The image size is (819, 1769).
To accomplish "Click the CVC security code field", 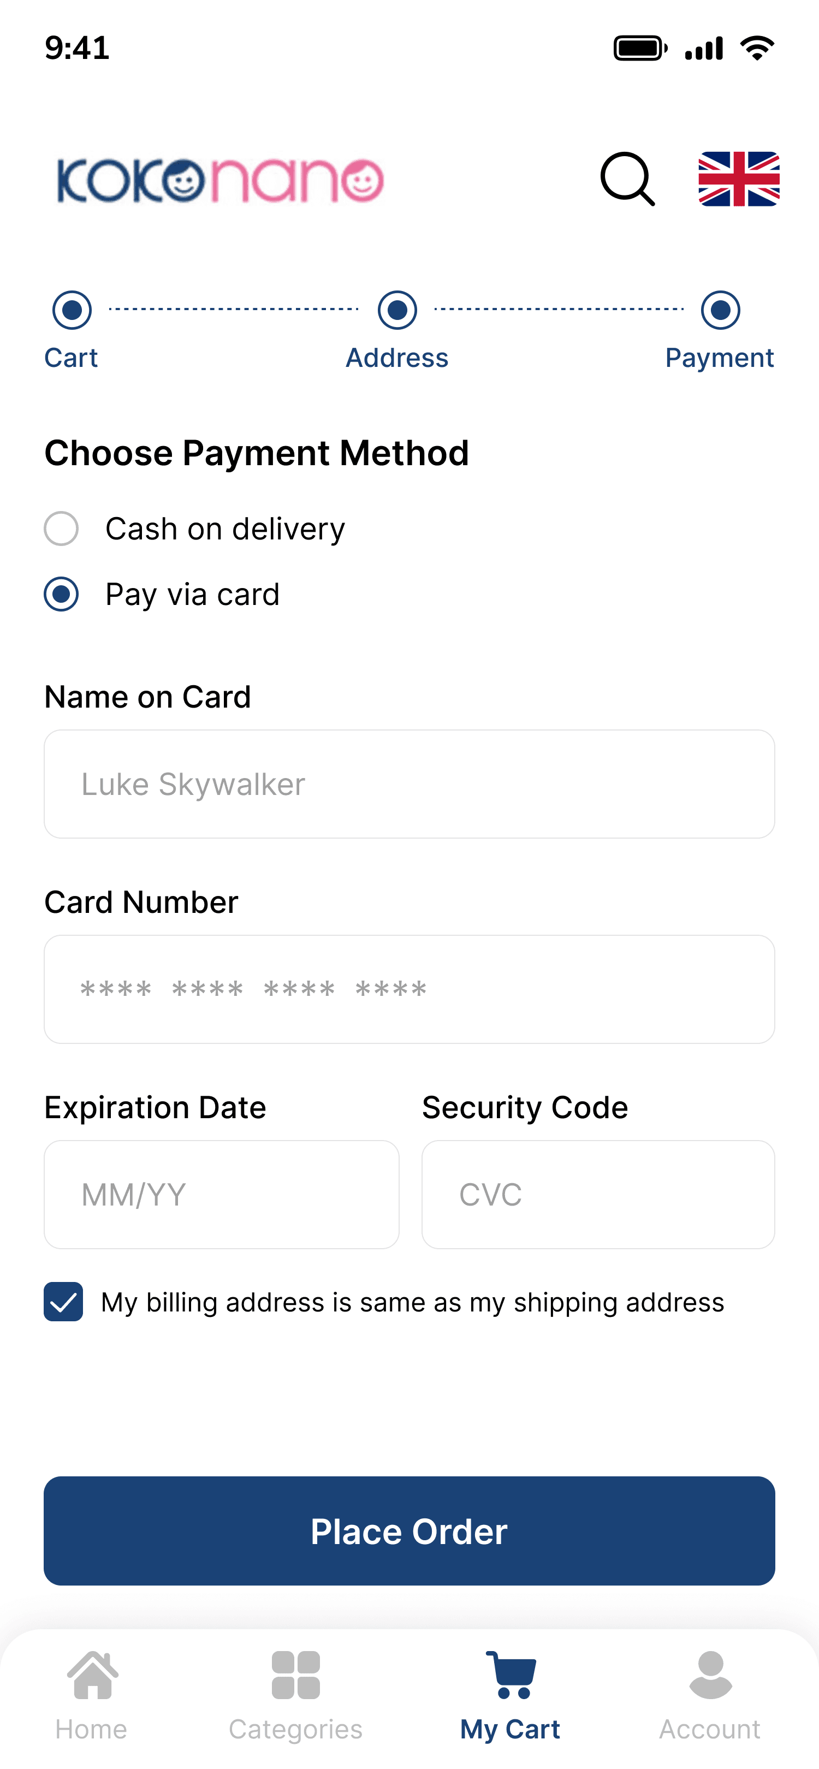I will [x=598, y=1195].
